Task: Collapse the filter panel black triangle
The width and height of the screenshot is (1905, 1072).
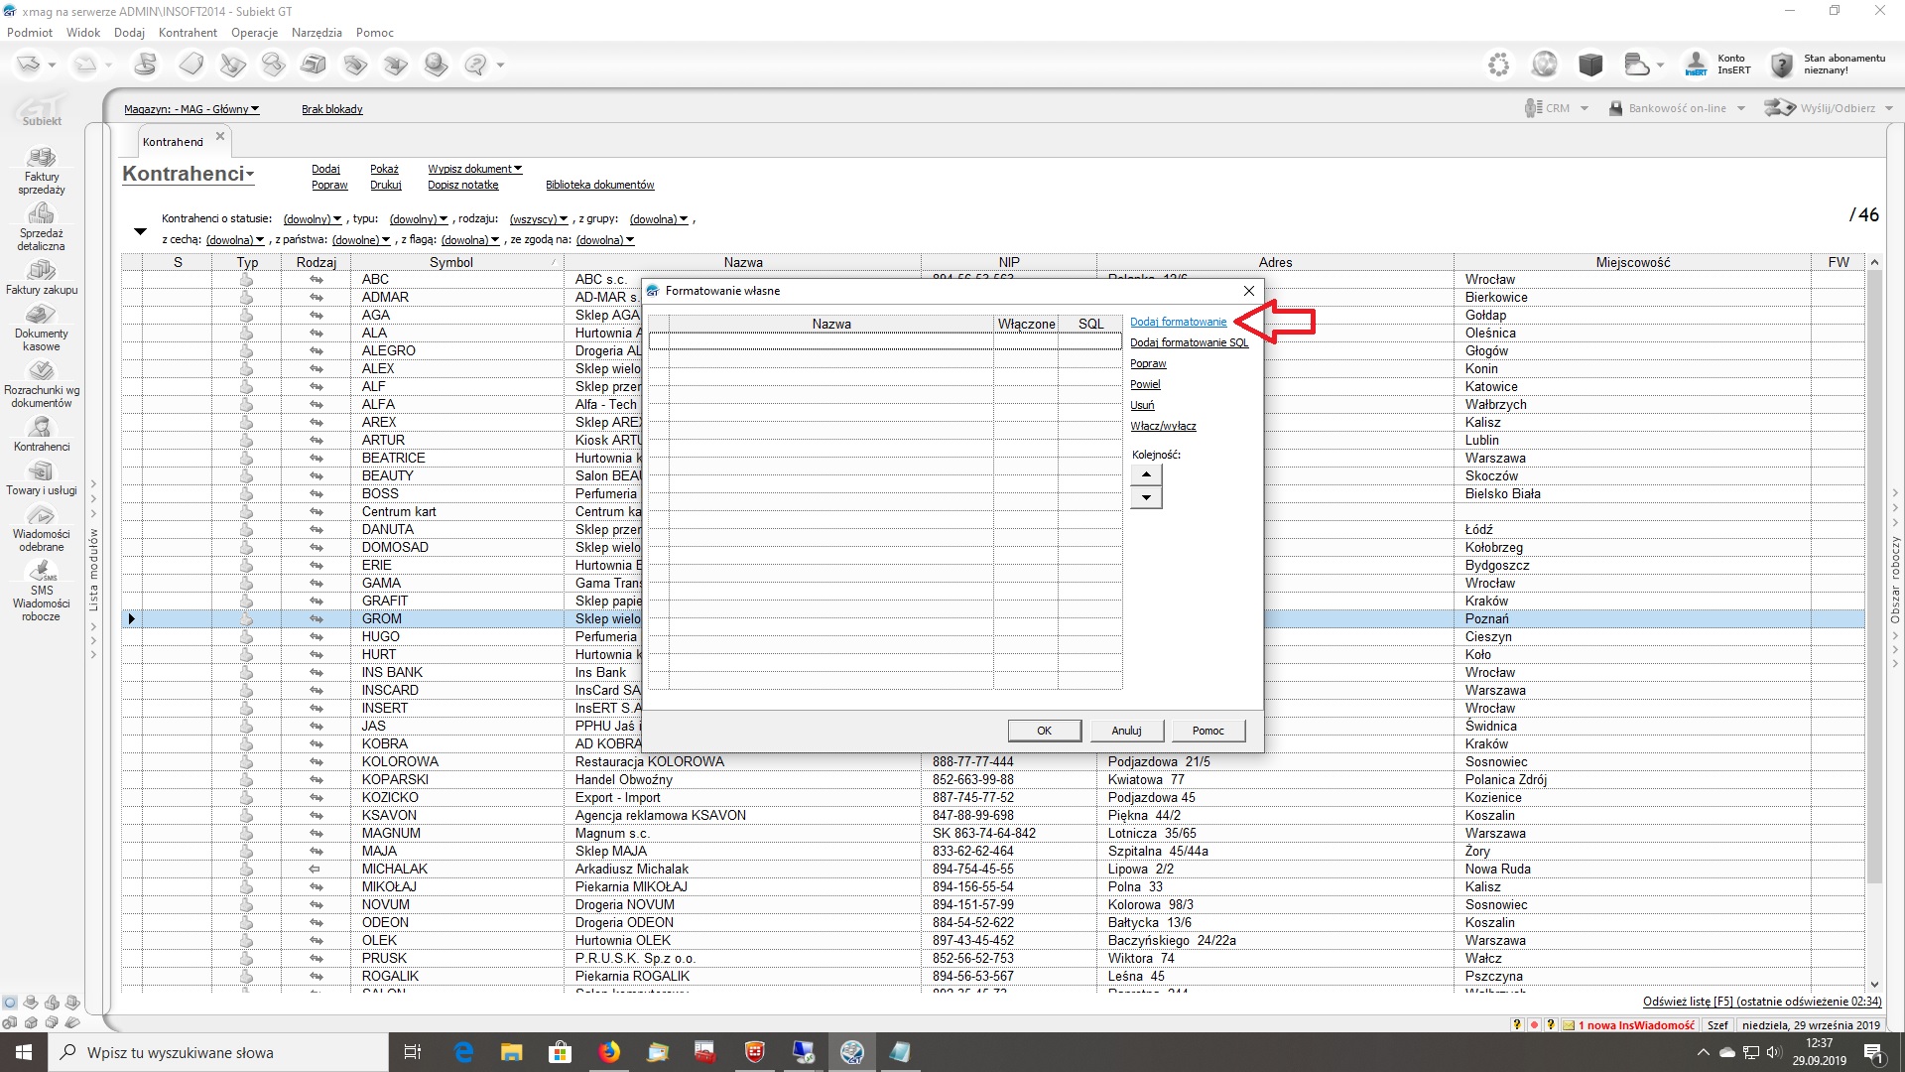Action: point(140,231)
